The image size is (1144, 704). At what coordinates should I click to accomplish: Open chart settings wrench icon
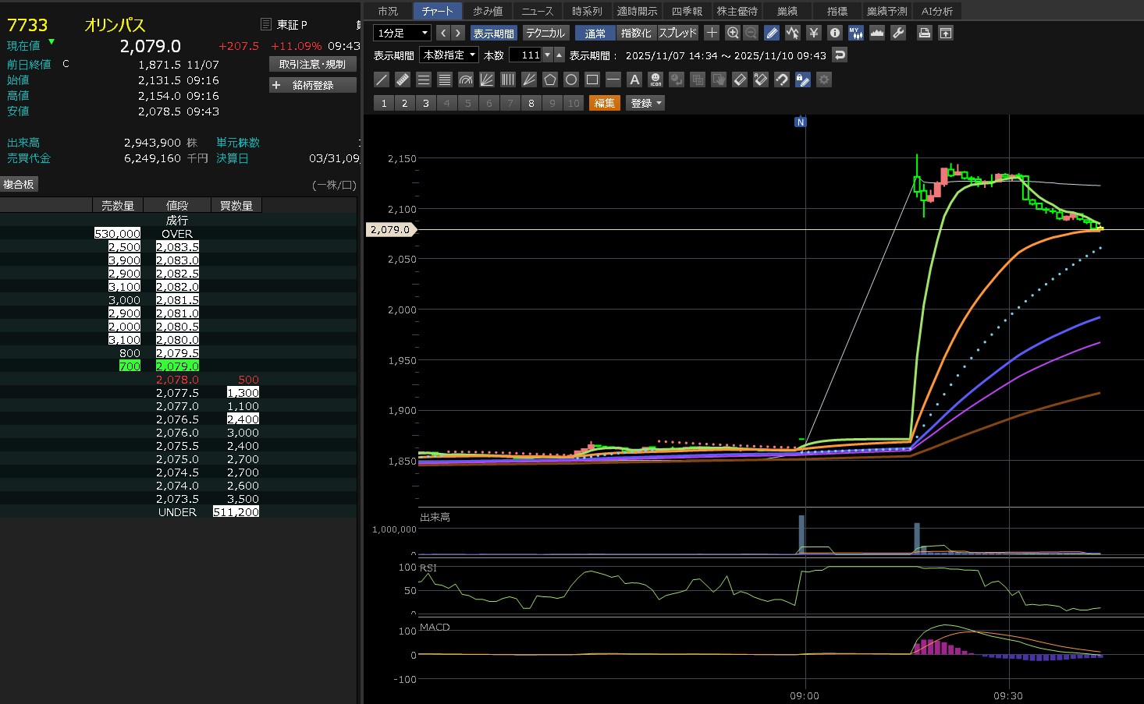coord(898,33)
